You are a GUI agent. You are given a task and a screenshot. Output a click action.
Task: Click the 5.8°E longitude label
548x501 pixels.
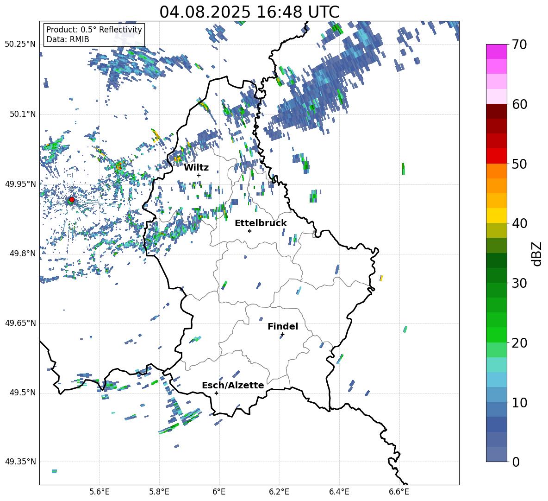click(x=159, y=492)
